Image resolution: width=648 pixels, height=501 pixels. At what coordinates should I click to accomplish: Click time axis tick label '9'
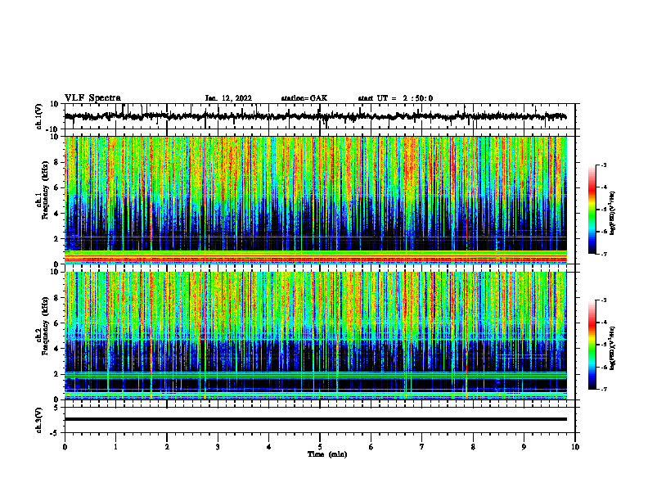(x=524, y=447)
